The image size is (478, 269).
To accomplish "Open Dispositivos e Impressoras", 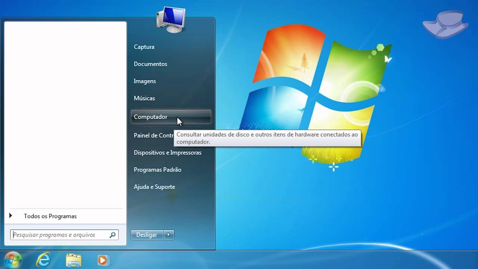I will coord(168,152).
